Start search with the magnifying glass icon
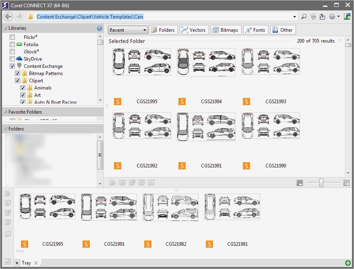This screenshot has width=354, height=269. [x=304, y=16]
